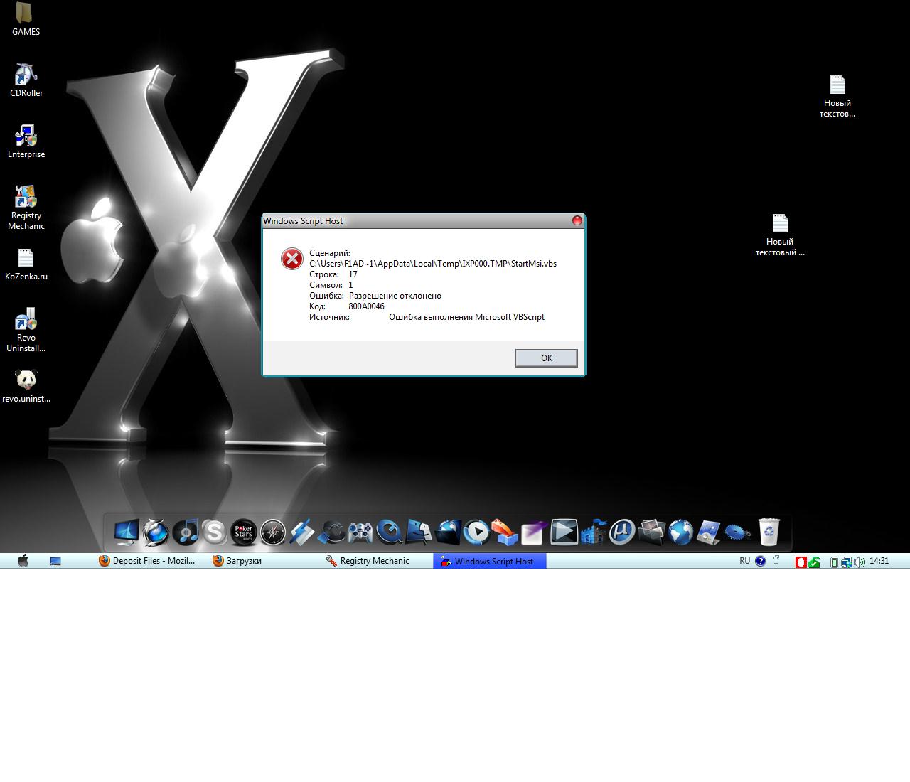
Task: Launch uTorrent from the dock
Action: click(x=622, y=532)
